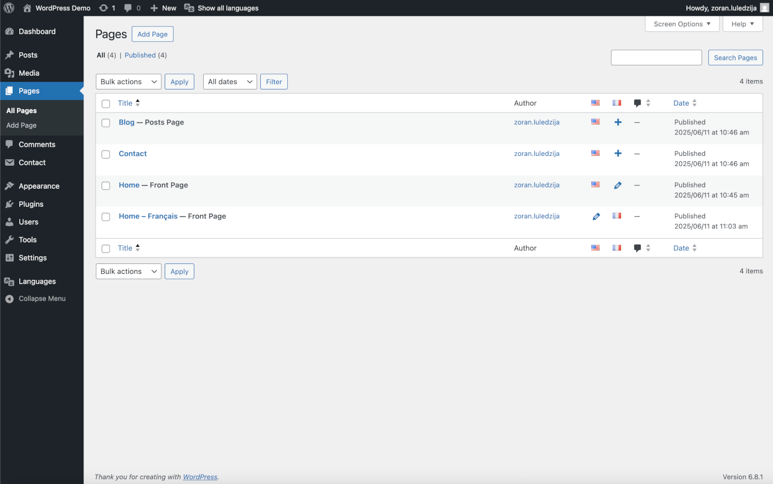The width and height of the screenshot is (773, 484).
Task: Select the Home – Français checkbox
Action: (106, 217)
